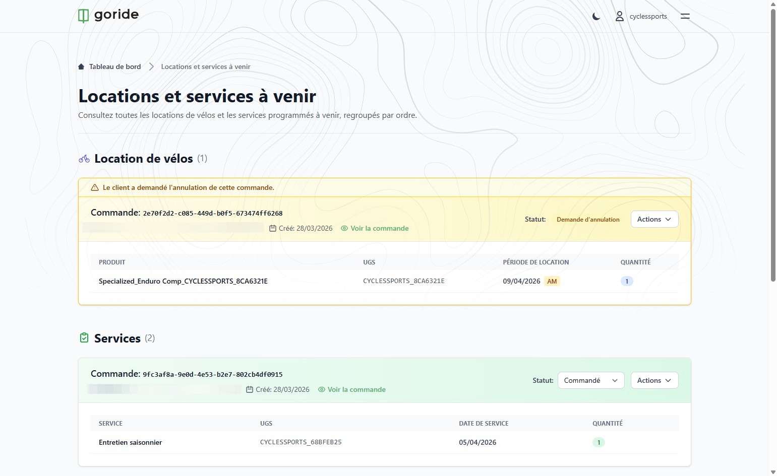Click the clipboard icon beside Services heading
Screen dimensions: 777x476
[84, 338]
